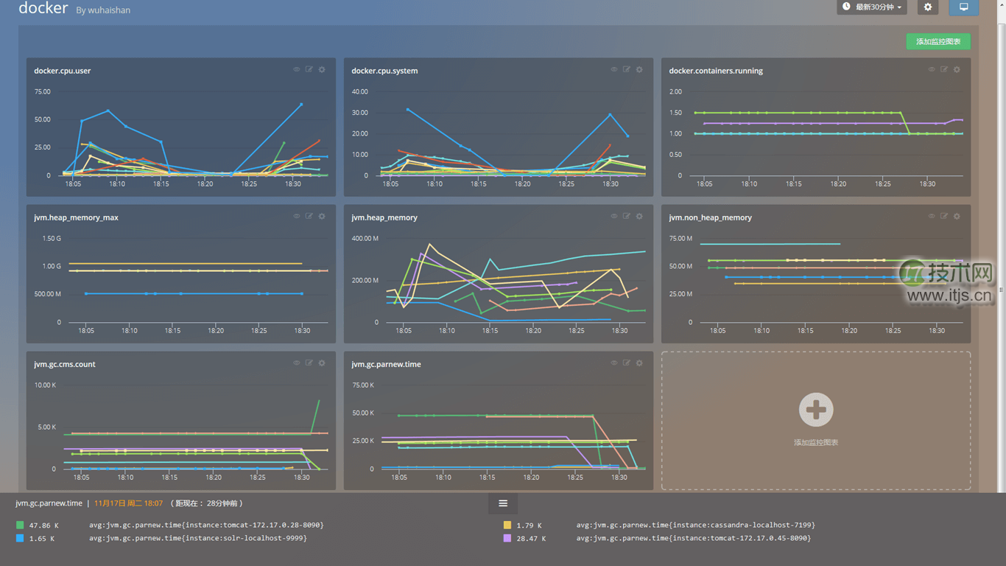Edit the jvm.gc.parnew.time chart
Screen dimensions: 1006x566
tap(627, 363)
